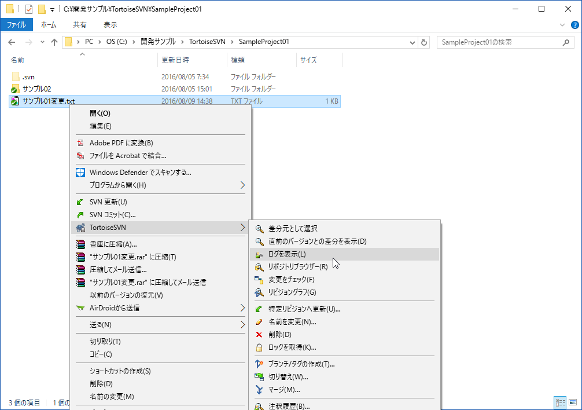
Task: Click the 特定リビジョンへ更新 icon
Action: (x=259, y=309)
